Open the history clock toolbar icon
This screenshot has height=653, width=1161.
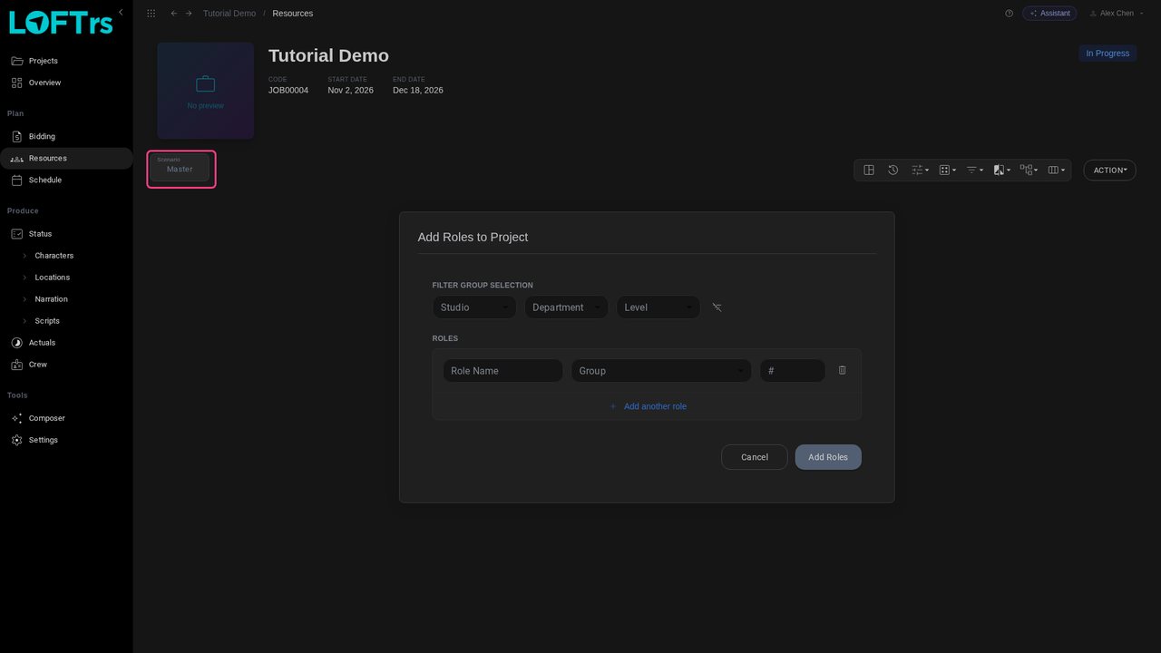pos(893,170)
